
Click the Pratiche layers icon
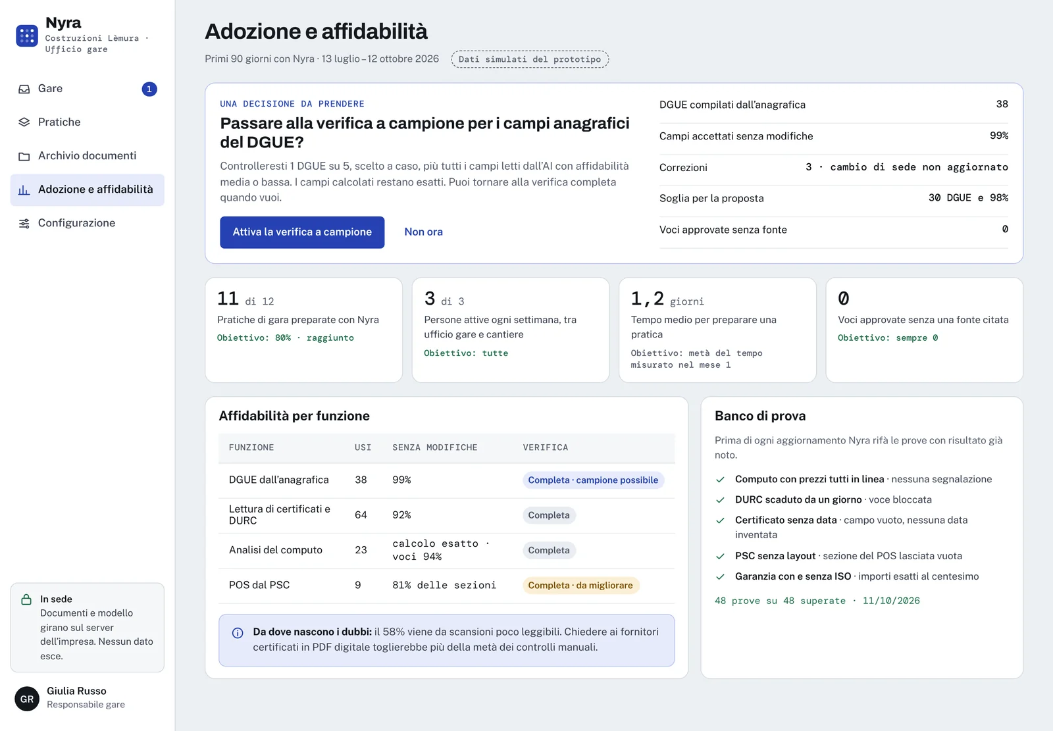(24, 122)
